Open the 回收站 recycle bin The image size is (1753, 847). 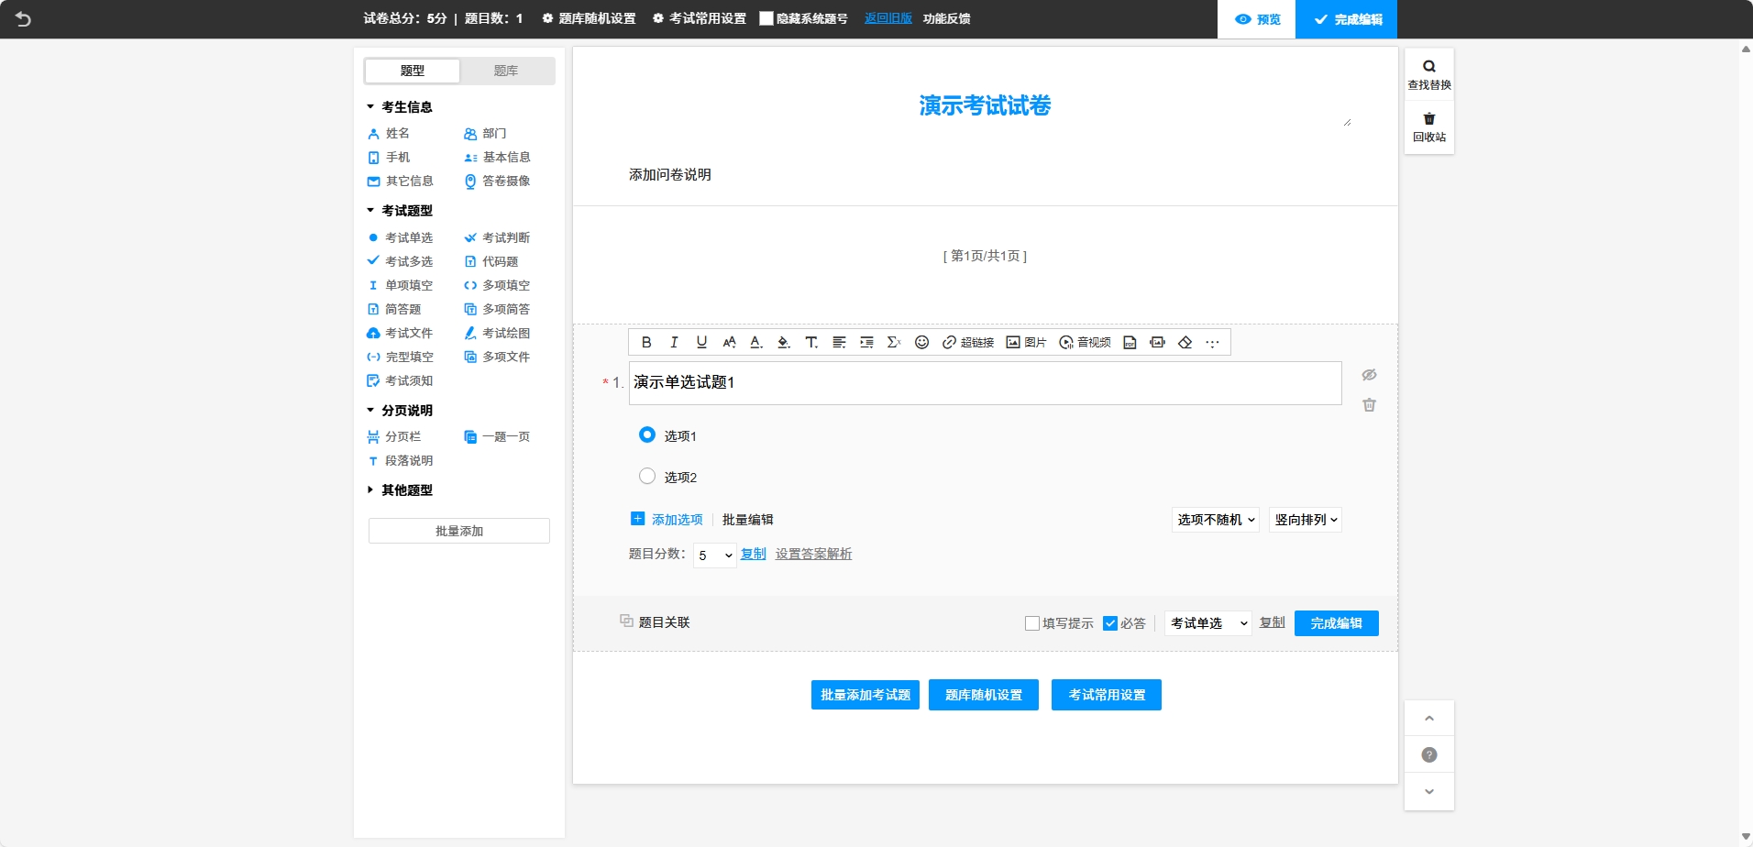[1429, 127]
